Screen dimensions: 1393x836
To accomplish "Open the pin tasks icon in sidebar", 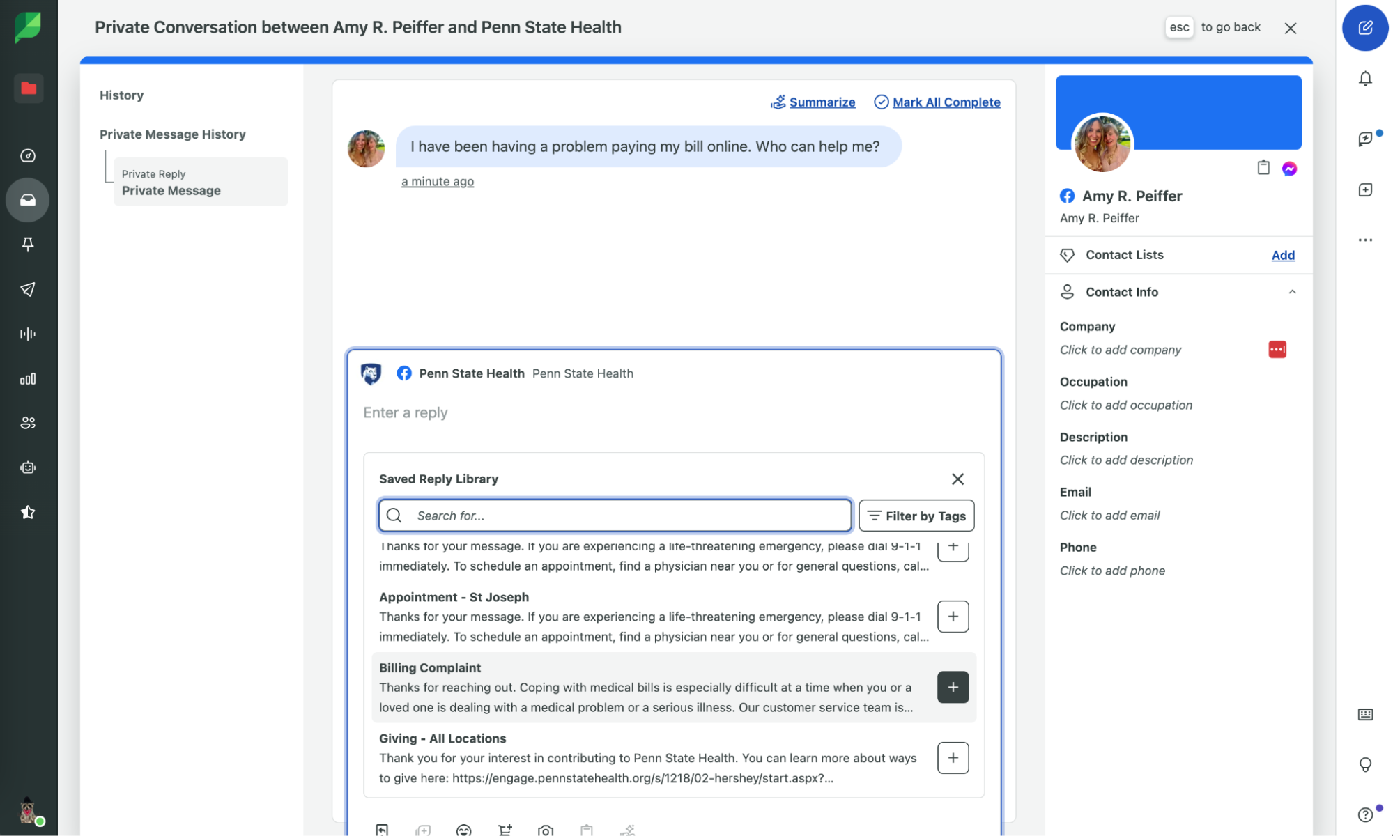I will point(28,245).
